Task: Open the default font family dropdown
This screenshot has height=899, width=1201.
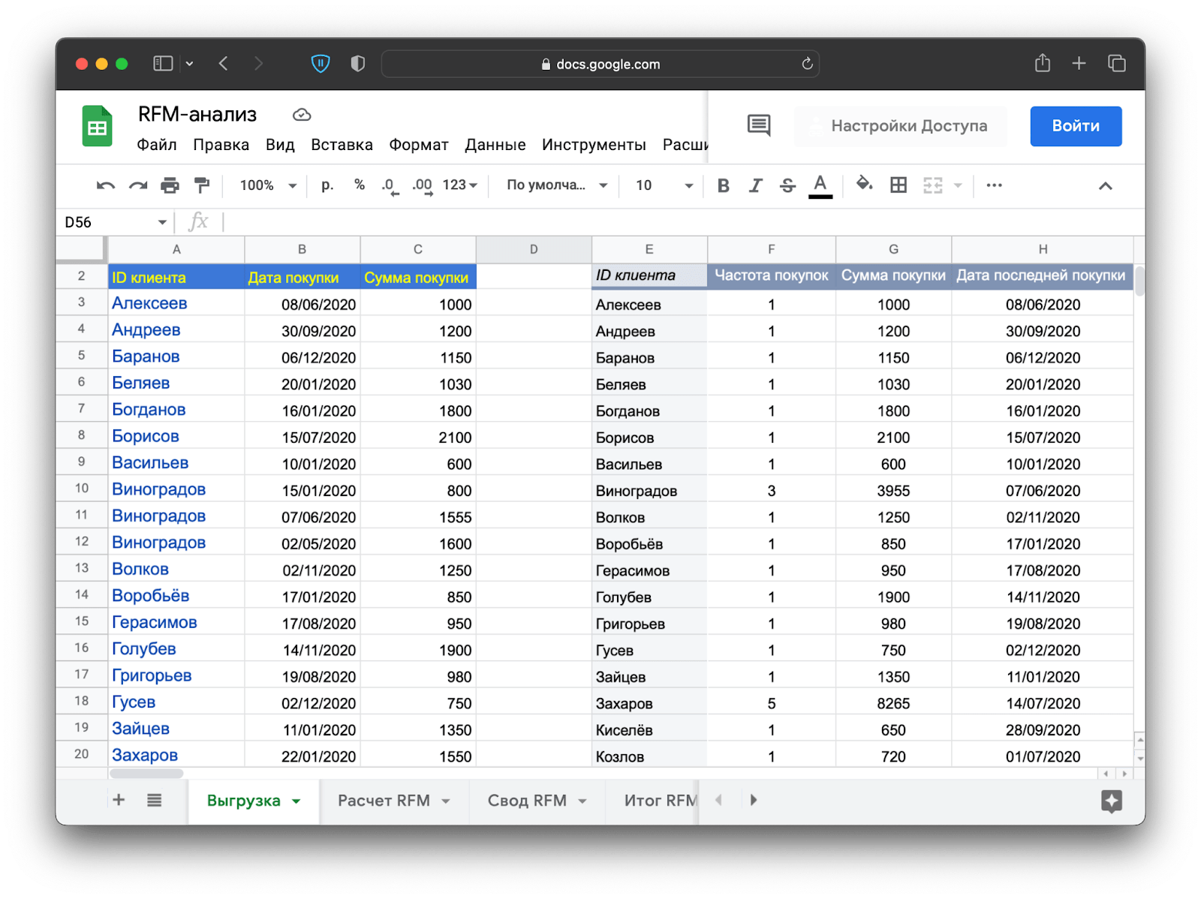Action: (556, 185)
